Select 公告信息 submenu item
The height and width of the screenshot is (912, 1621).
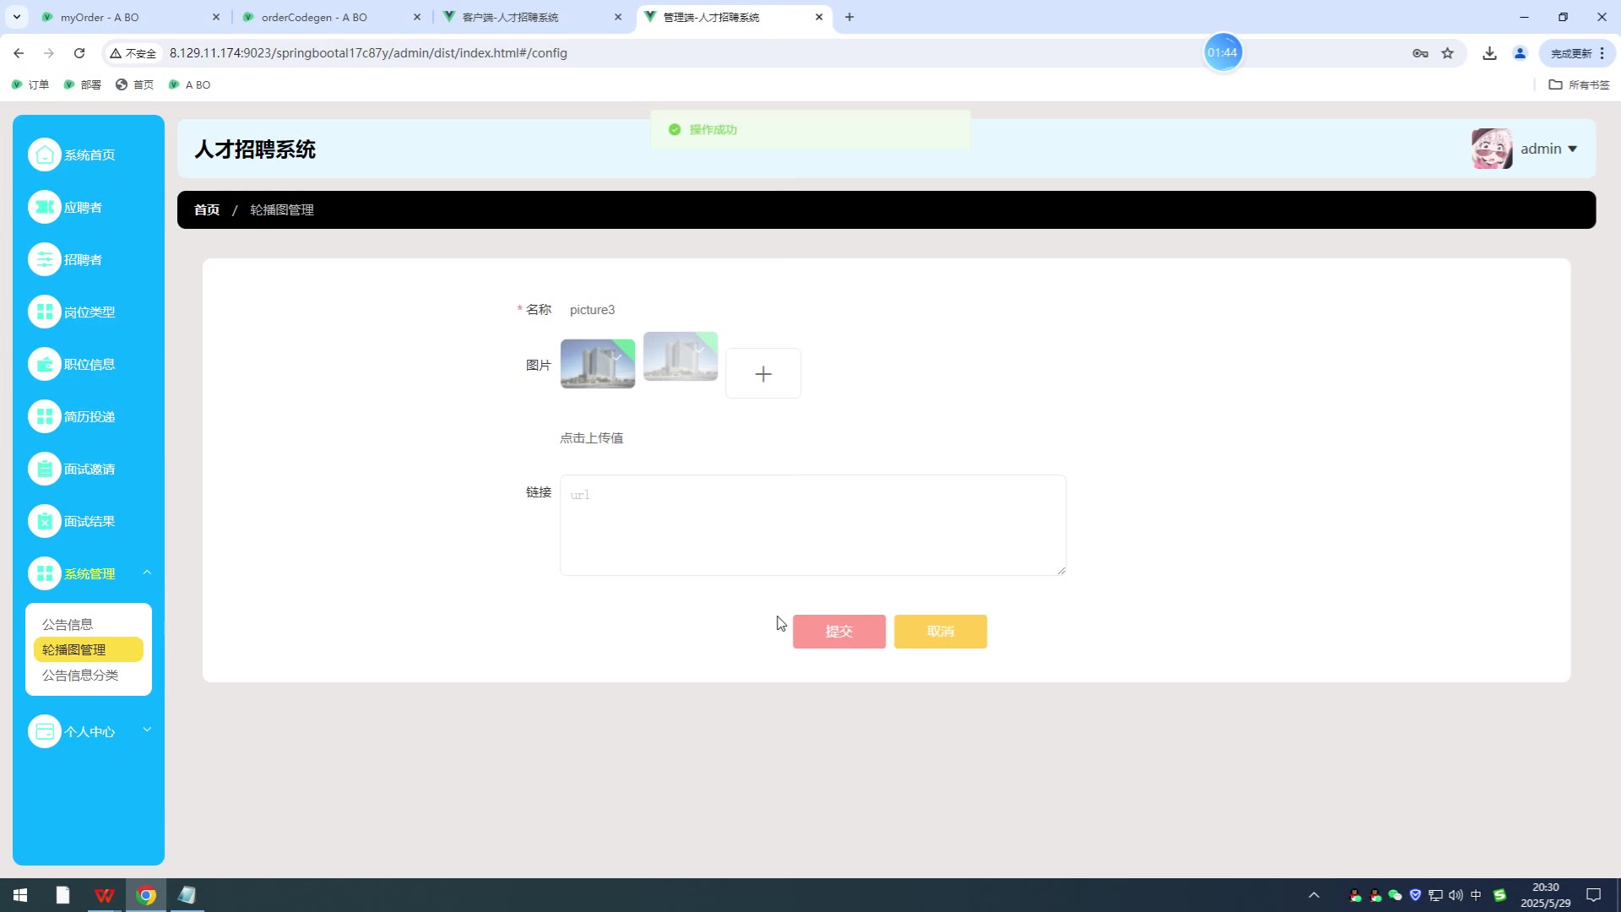point(68,624)
